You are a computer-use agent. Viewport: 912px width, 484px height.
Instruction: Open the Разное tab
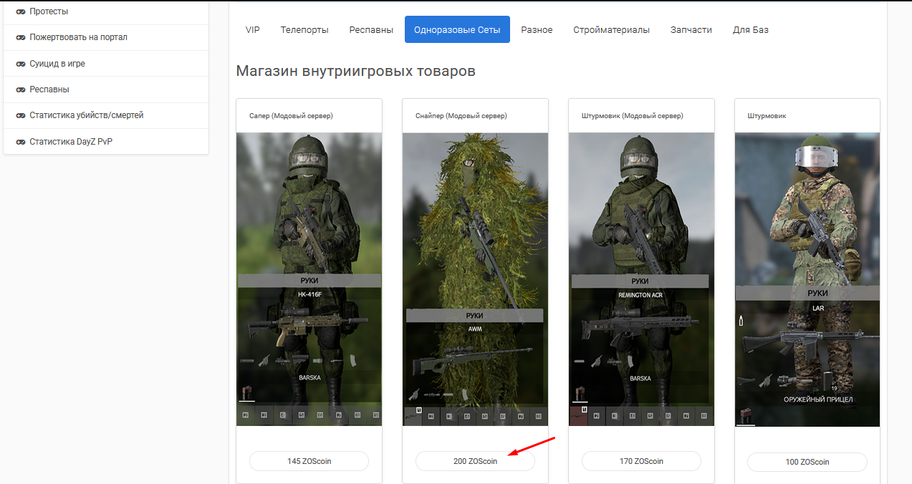tap(537, 29)
